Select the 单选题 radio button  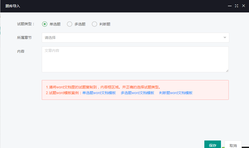tap(45, 24)
